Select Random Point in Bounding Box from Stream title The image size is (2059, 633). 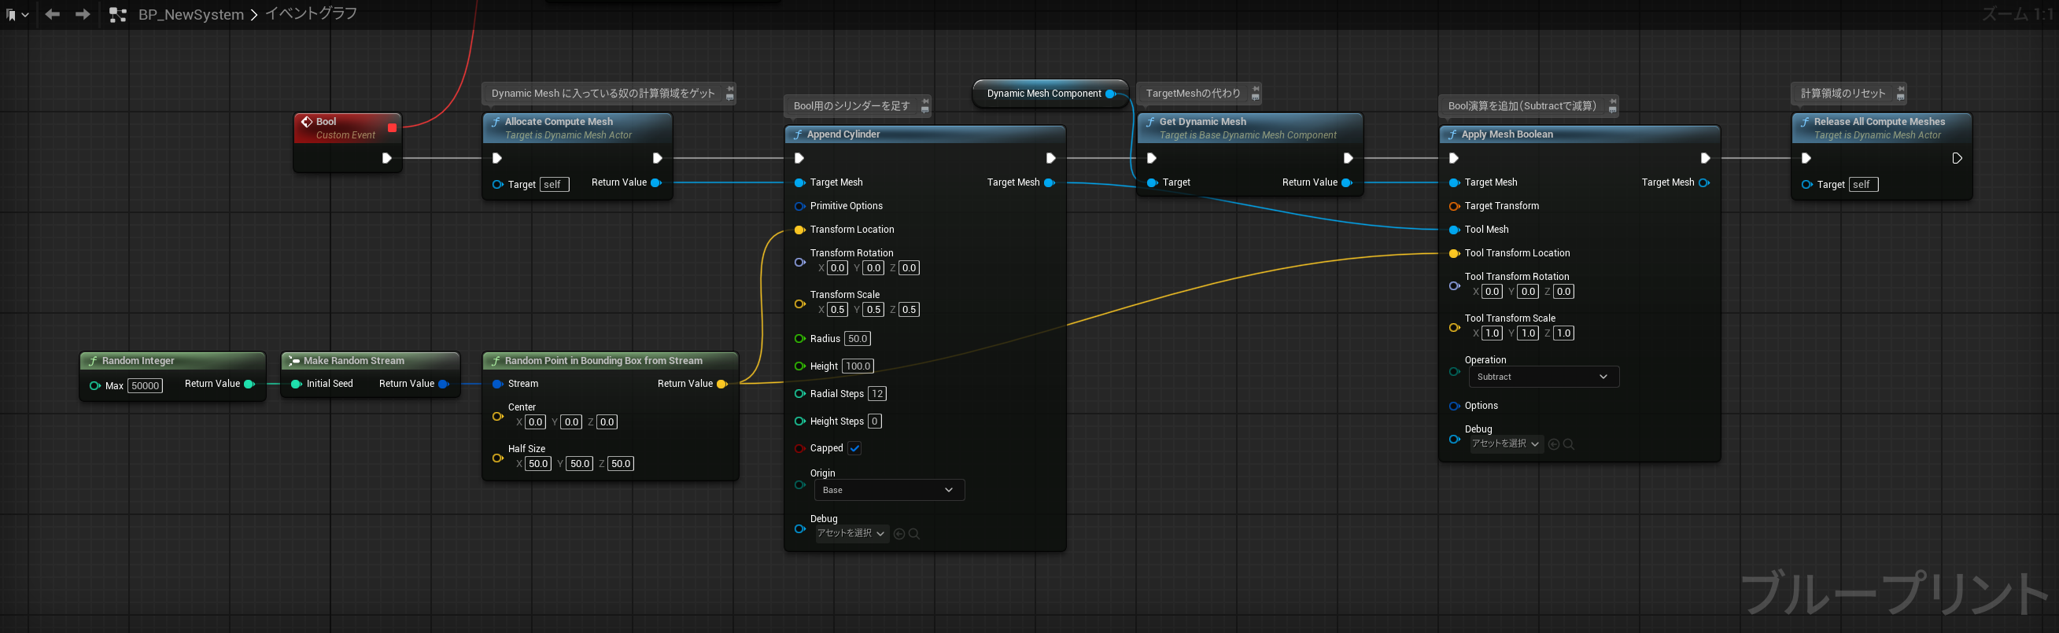[603, 361]
